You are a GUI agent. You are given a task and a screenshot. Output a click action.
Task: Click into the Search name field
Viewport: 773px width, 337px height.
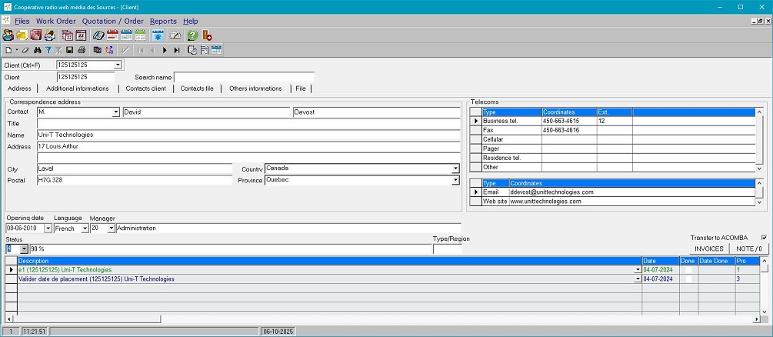244,77
